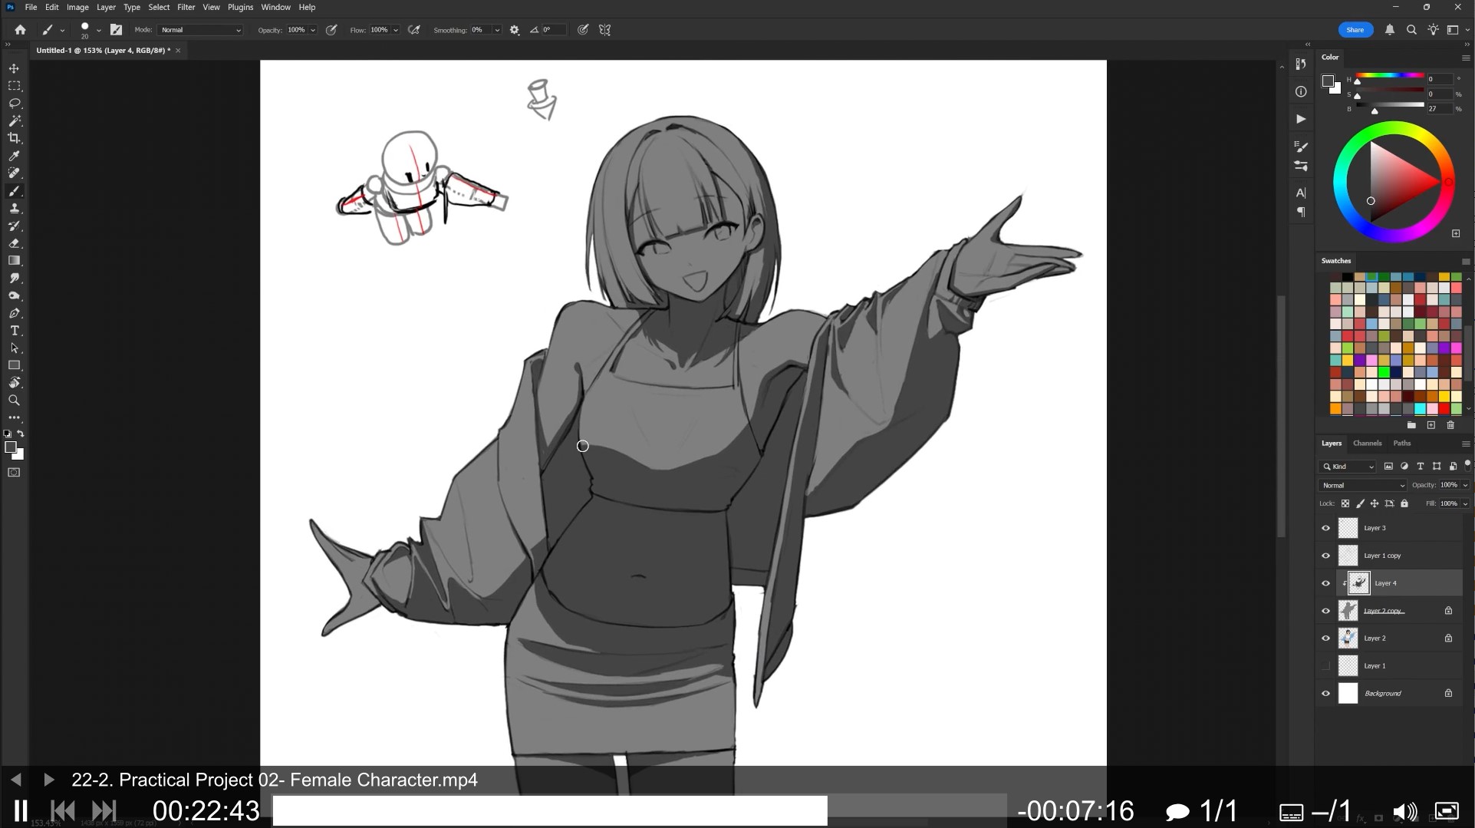Hide Layer 4 with its eye icon

click(x=1325, y=583)
